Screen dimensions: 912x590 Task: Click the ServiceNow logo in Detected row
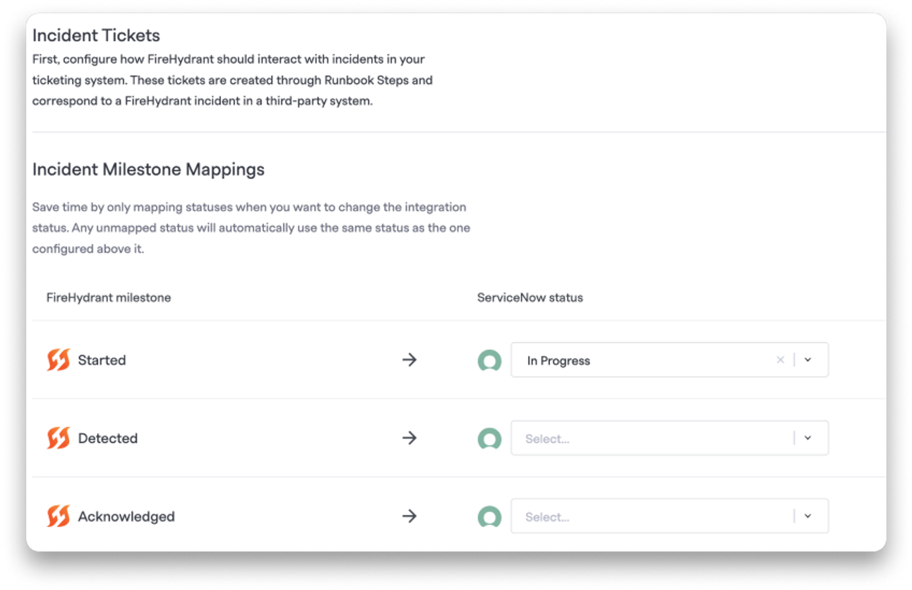coord(490,439)
